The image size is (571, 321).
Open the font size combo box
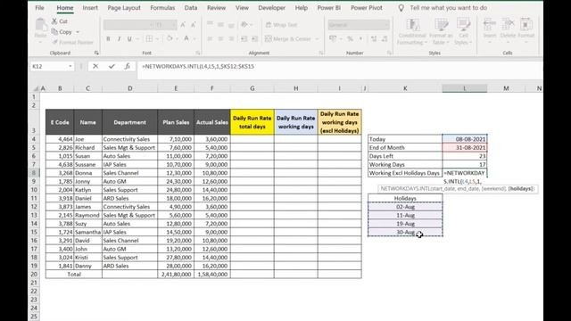pyautogui.click(x=166, y=25)
